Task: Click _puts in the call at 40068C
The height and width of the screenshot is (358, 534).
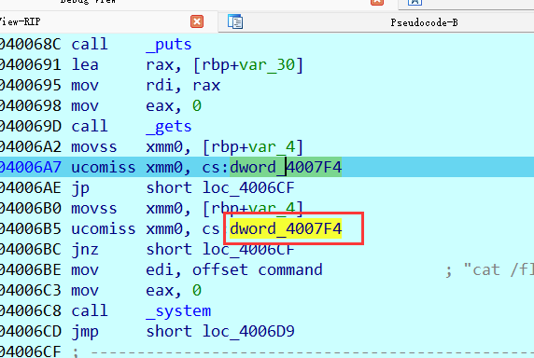Action: coord(169,44)
